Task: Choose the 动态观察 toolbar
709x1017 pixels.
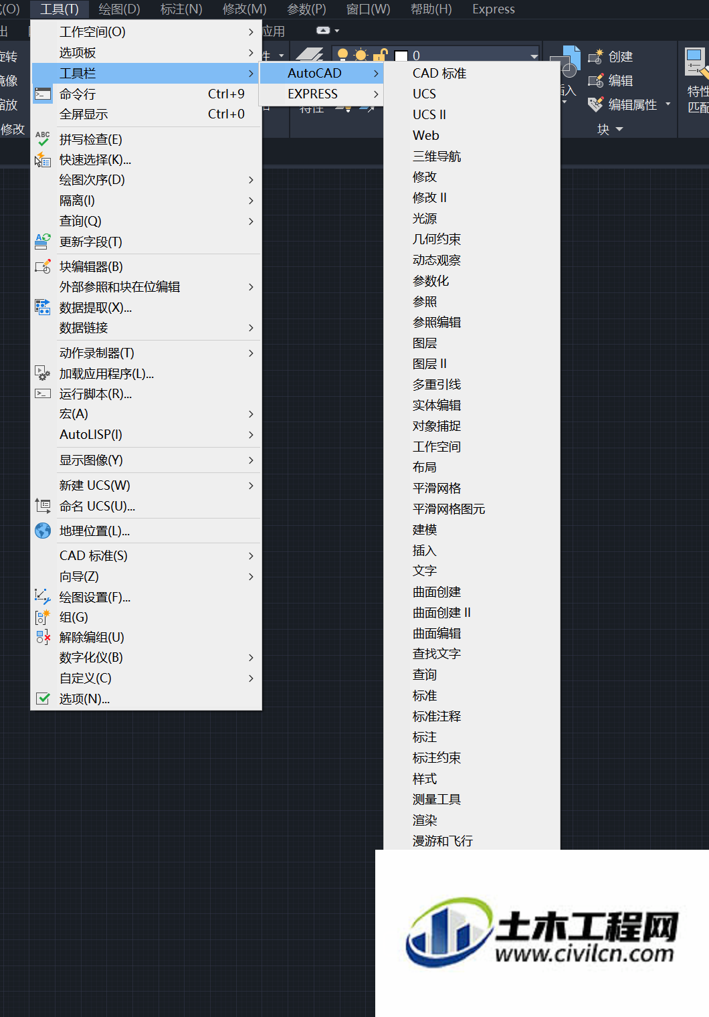Action: tap(472, 260)
